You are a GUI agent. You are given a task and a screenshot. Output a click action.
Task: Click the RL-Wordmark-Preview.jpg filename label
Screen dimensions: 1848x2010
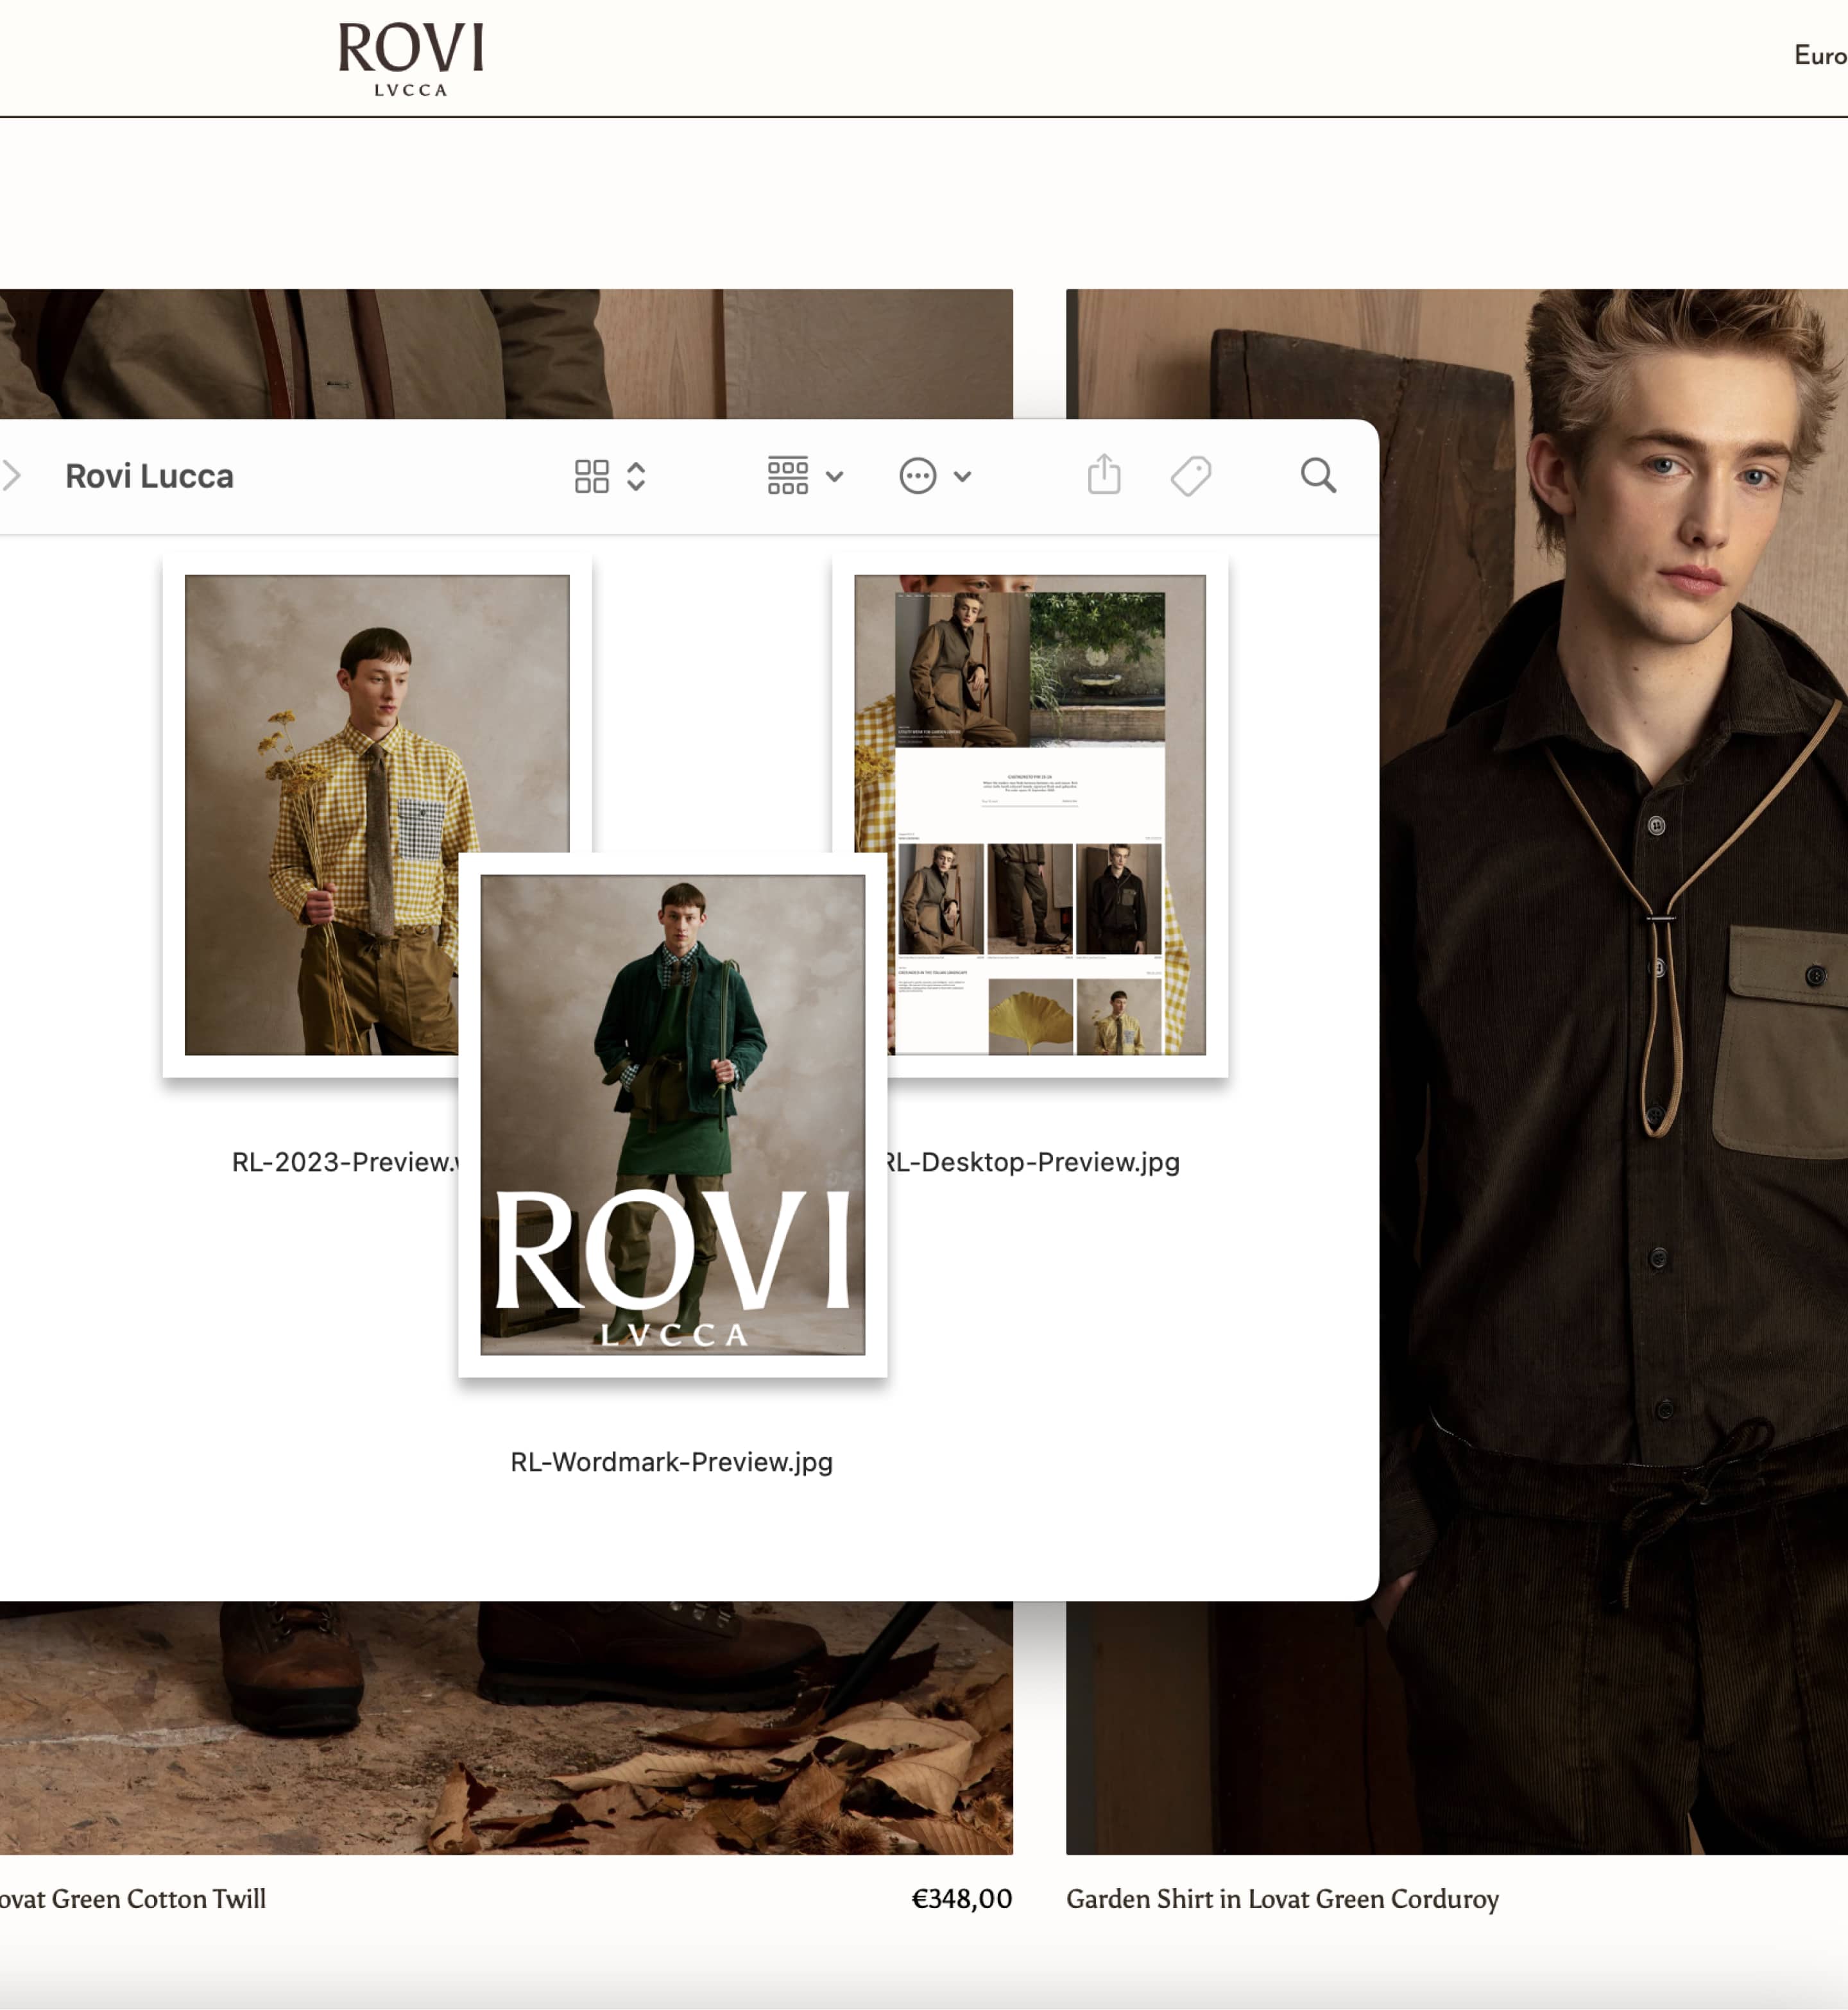pyautogui.click(x=671, y=1462)
